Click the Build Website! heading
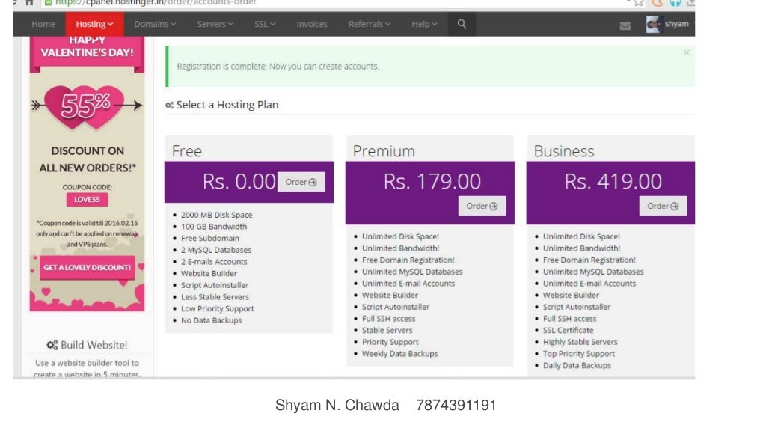The height and width of the screenshot is (431, 766). [94, 345]
